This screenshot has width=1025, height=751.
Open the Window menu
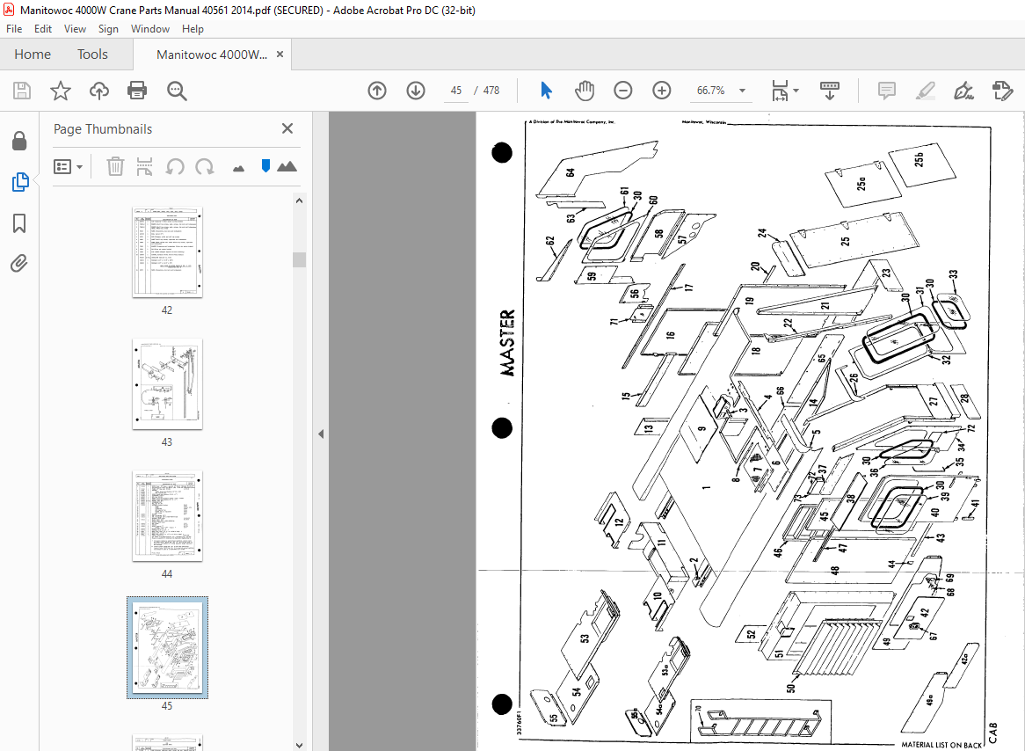[149, 29]
